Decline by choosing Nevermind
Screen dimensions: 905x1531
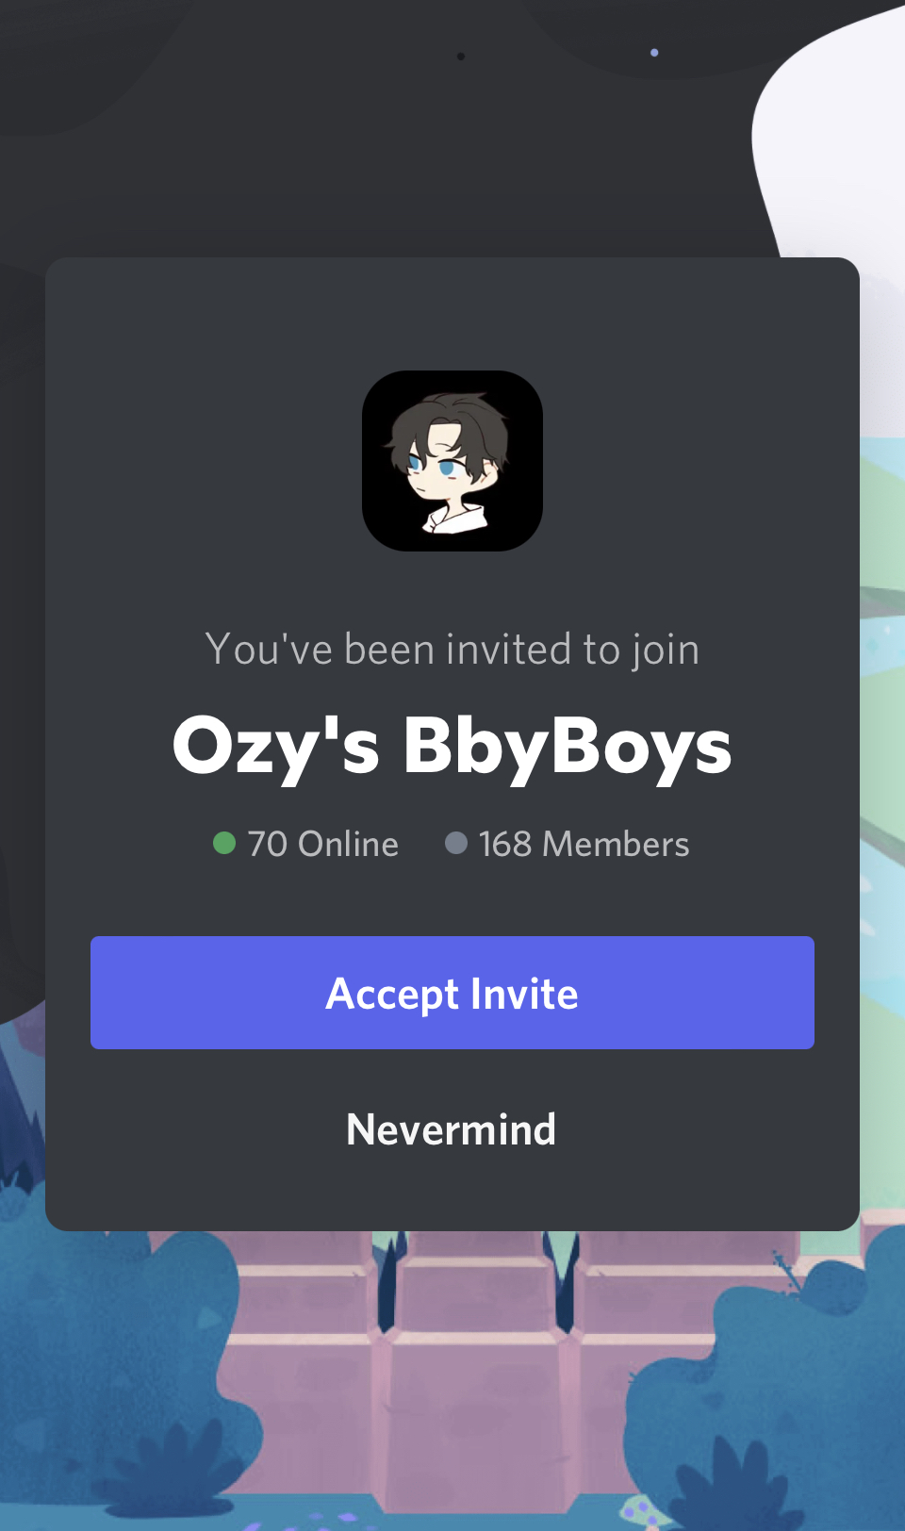(x=452, y=1129)
